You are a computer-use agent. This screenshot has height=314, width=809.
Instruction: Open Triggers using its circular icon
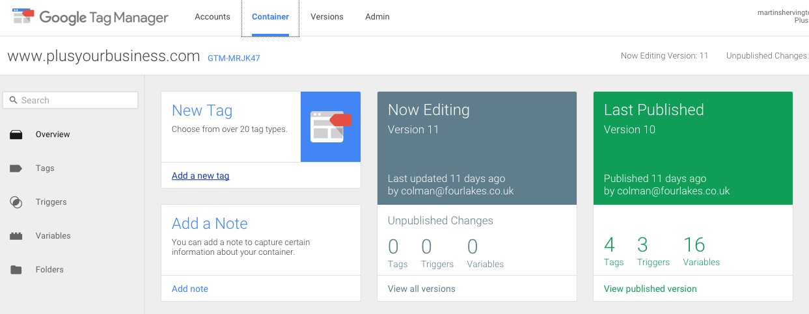(x=16, y=202)
